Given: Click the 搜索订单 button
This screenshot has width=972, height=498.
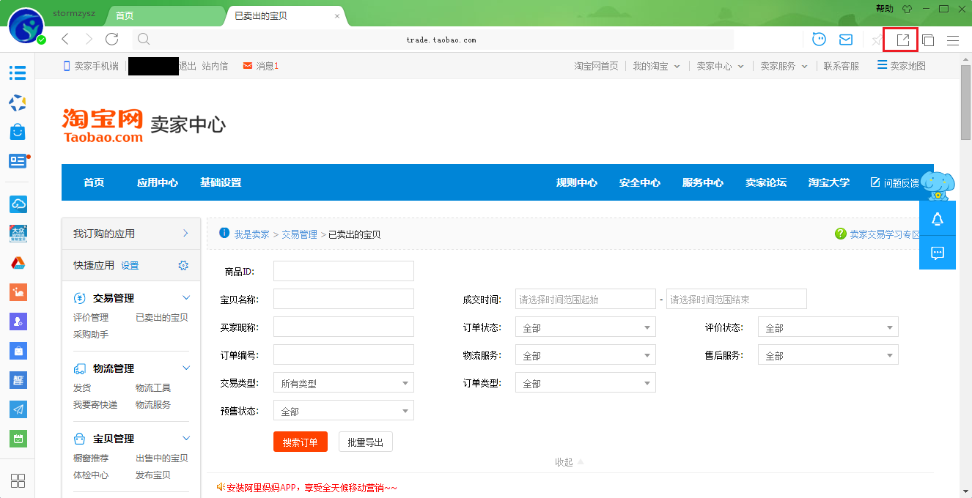Looking at the screenshot, I should (301, 442).
